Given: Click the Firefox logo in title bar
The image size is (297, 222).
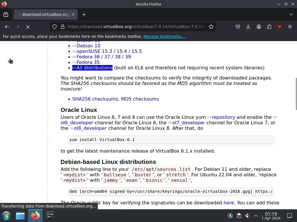Looking at the screenshot, I should pyautogui.click(x=4, y=4).
